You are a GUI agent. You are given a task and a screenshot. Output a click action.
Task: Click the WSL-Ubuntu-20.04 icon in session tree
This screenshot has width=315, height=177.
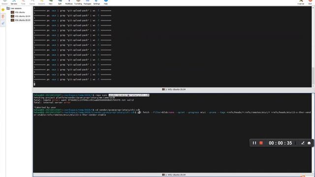point(12,20)
